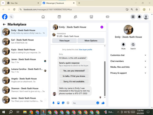Expand Privacy & support section
The width and height of the screenshot is (153, 115).
click(128, 73)
